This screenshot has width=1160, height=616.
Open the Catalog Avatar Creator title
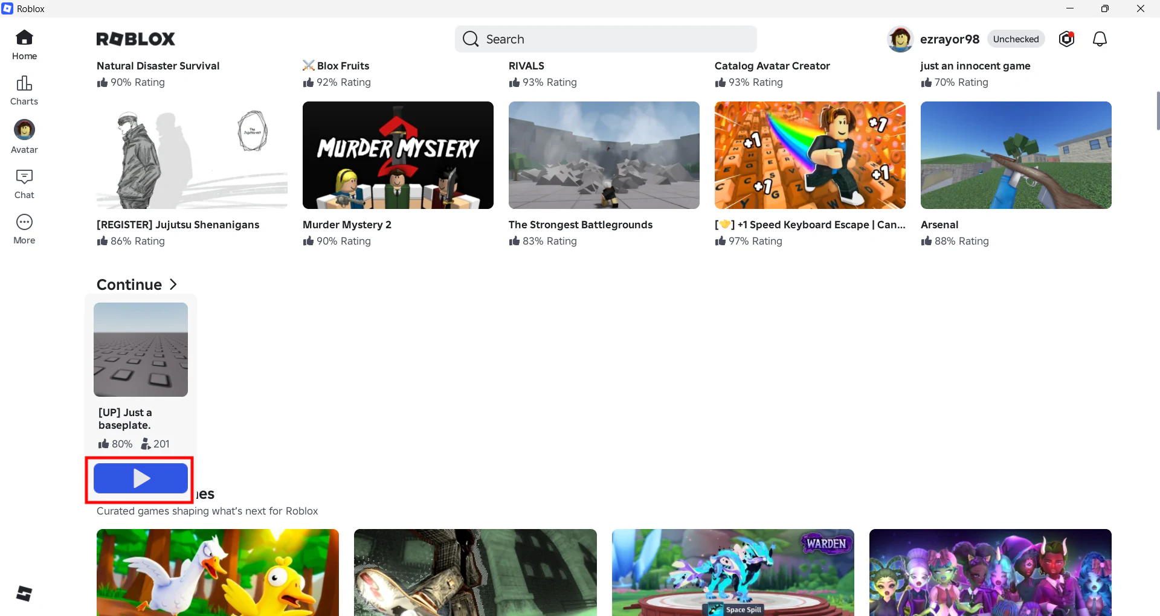point(772,66)
